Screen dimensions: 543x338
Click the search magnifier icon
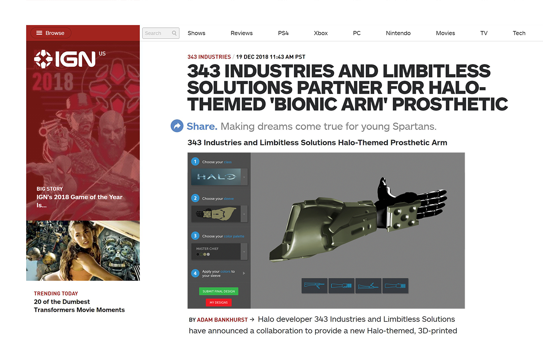point(174,33)
